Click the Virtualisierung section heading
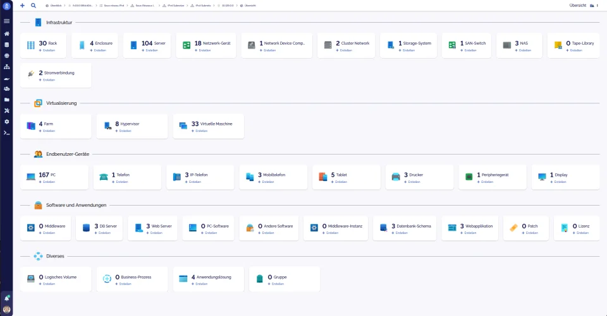The height and width of the screenshot is (316, 607). 61,103
